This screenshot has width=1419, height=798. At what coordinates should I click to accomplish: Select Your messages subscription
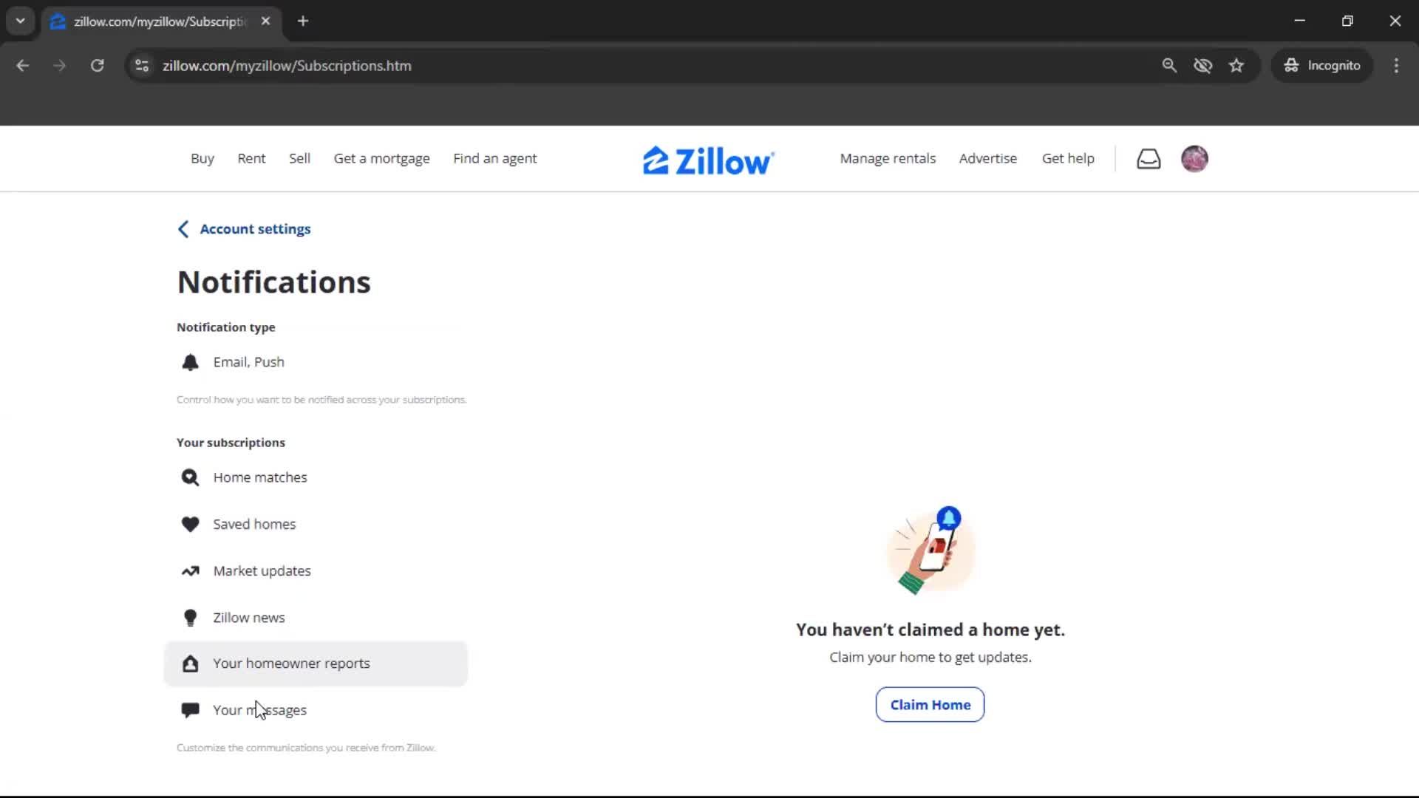[259, 710]
